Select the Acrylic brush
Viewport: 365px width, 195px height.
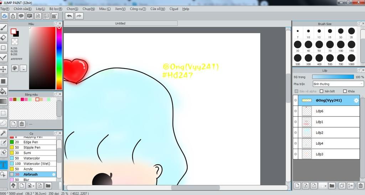[x=33, y=169]
